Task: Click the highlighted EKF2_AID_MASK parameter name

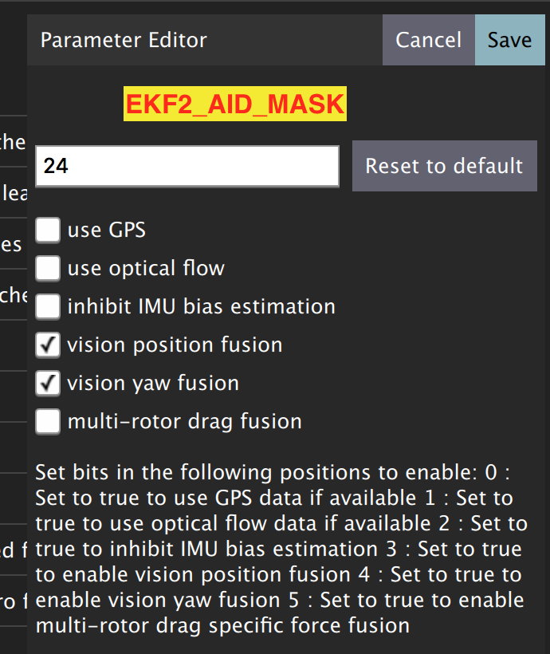Action: pyautogui.click(x=235, y=104)
